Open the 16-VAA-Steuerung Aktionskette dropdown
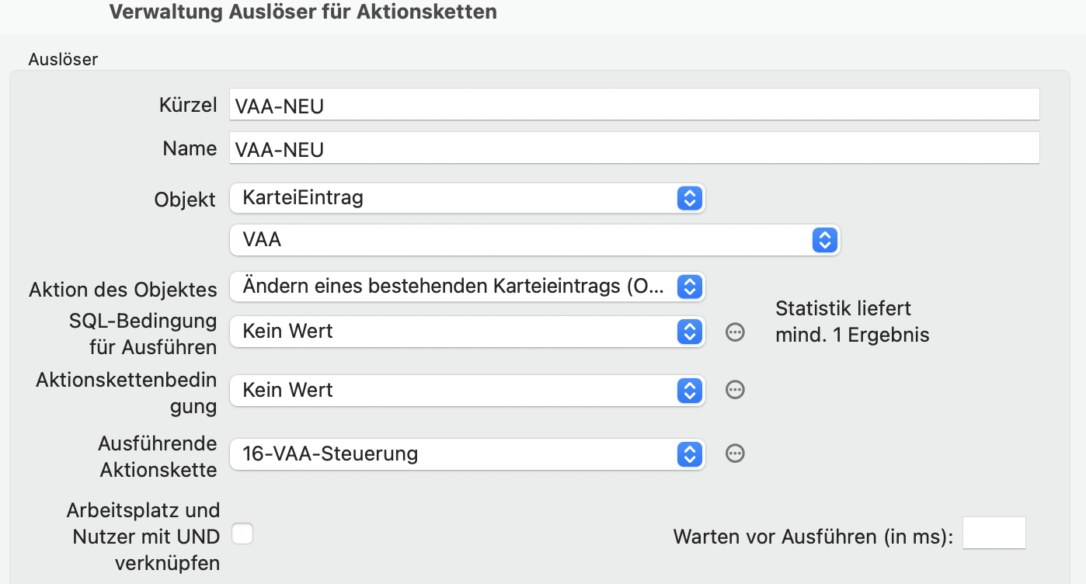This screenshot has height=584, width=1086. 467,454
